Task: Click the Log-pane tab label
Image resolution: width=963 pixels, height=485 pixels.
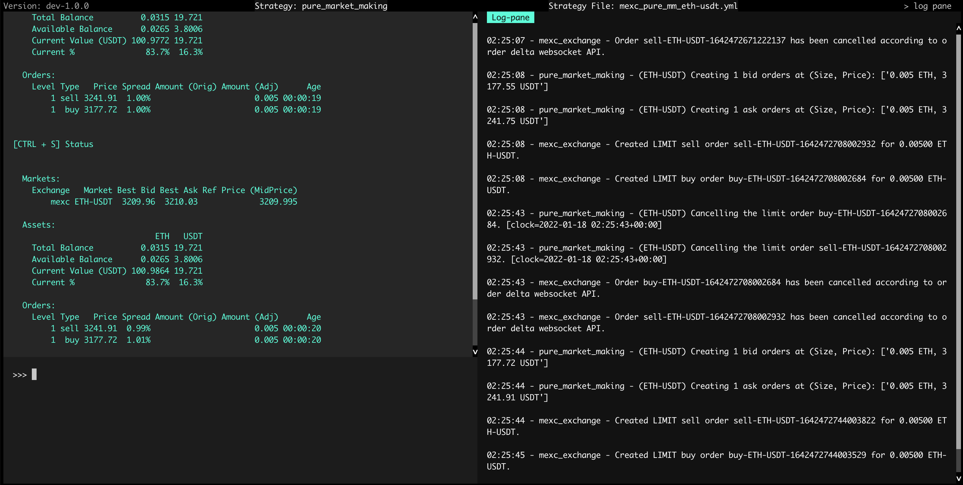Action: click(x=510, y=18)
